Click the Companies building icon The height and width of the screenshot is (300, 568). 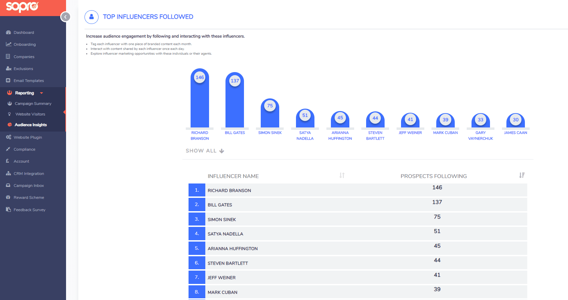[8, 56]
